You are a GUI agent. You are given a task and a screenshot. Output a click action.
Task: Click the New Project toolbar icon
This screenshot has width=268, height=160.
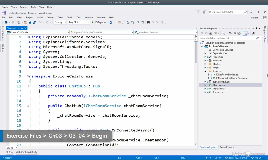(x=19, y=22)
